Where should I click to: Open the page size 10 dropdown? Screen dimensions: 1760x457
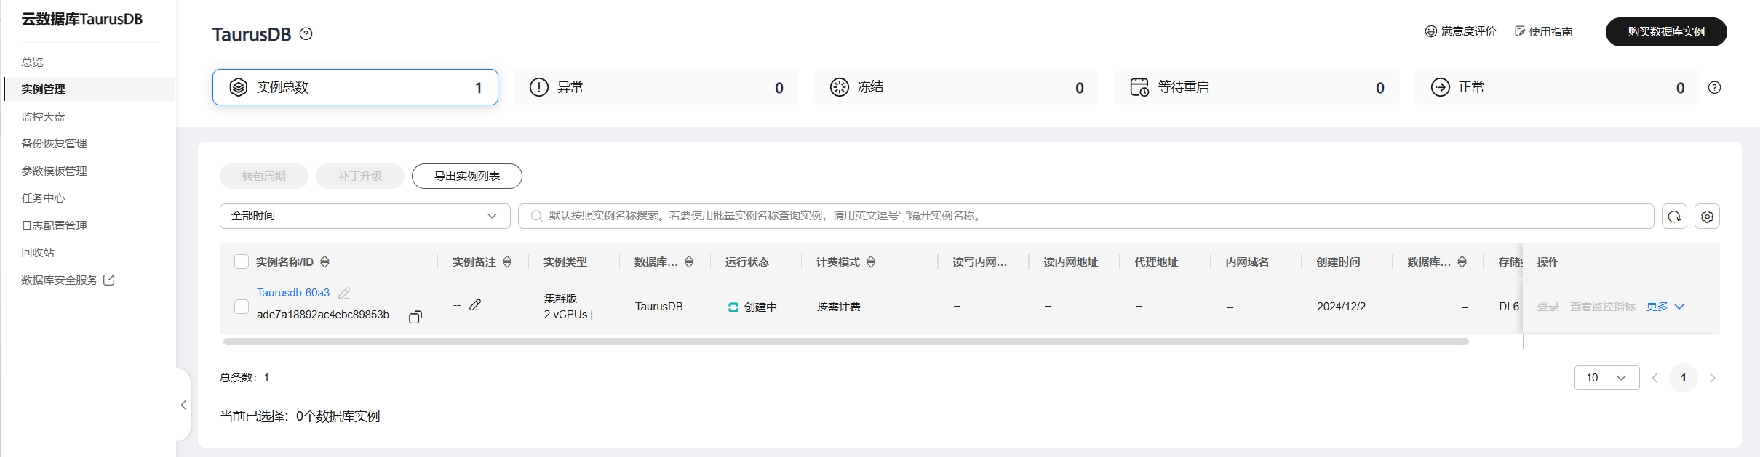(1606, 378)
